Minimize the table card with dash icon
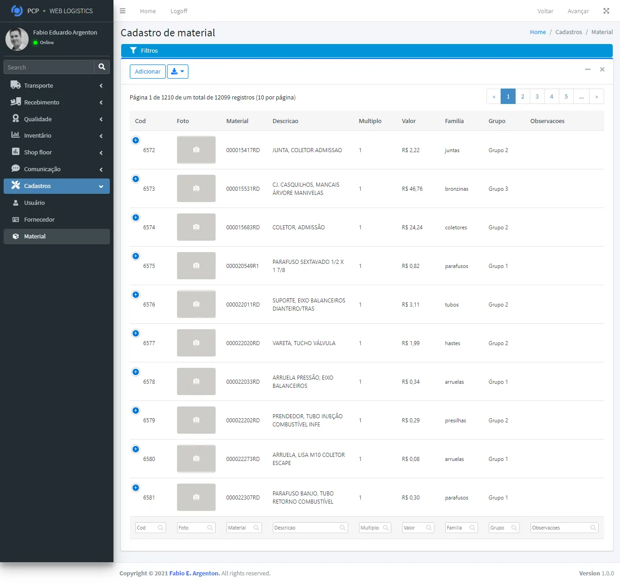Screen dimensions: 620x584 (x=587, y=69)
